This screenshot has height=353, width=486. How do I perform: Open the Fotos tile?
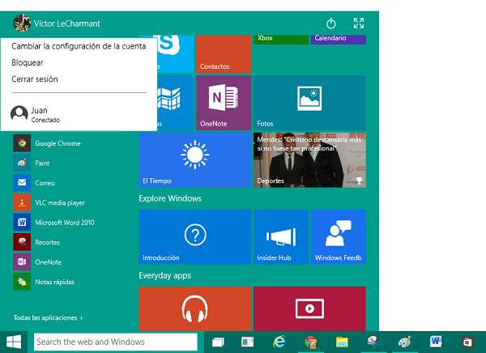click(309, 102)
